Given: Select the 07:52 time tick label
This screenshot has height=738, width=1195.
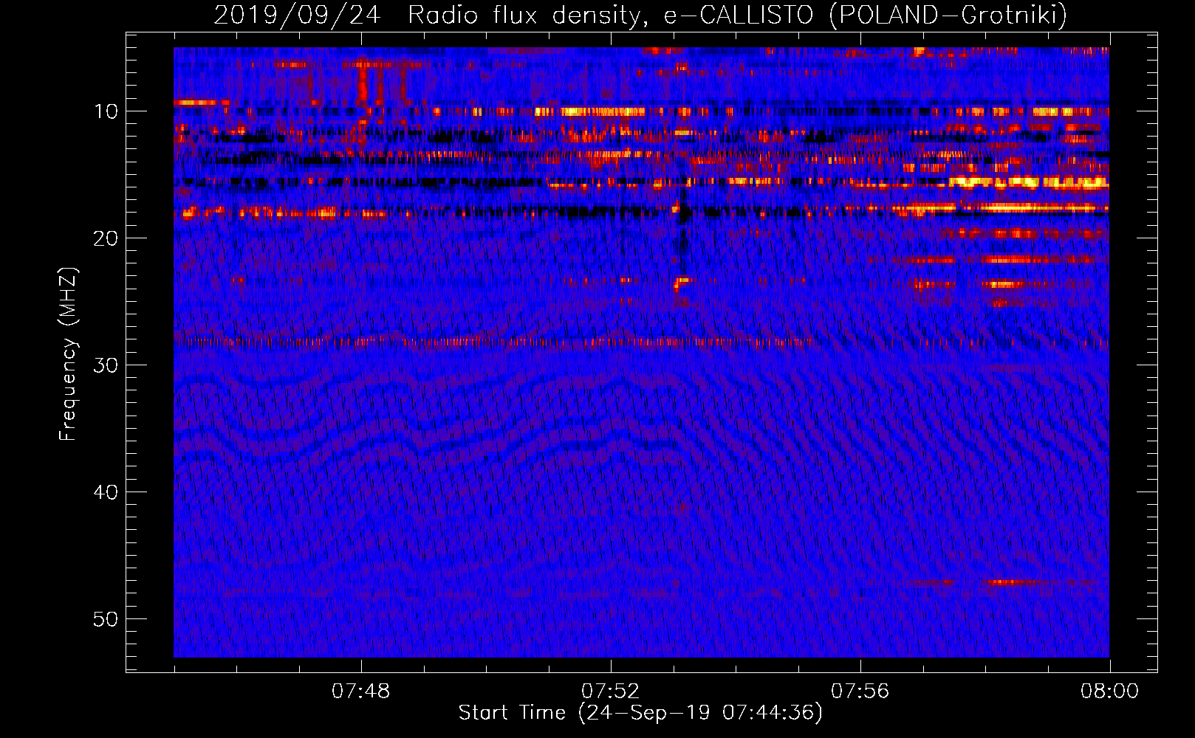Looking at the screenshot, I should [x=610, y=692].
